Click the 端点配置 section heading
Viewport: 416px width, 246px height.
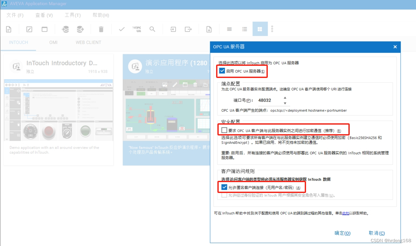[x=231, y=84]
